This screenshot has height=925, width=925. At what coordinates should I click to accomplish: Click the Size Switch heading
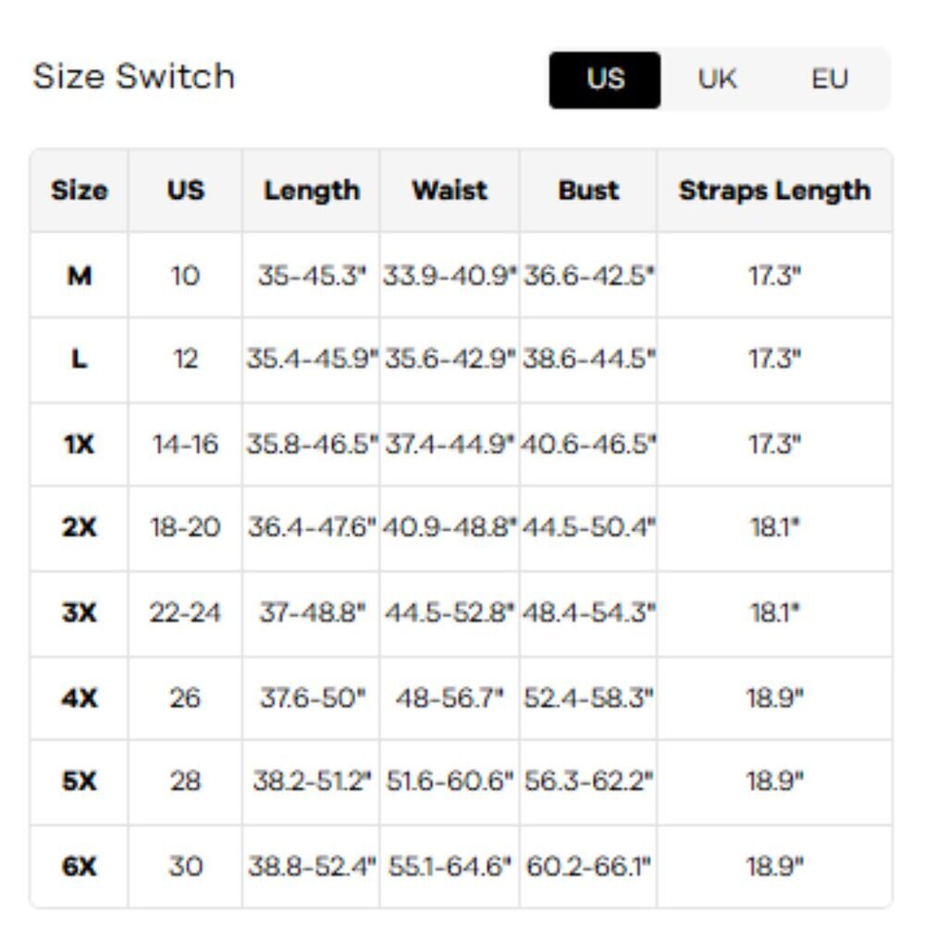pos(133,76)
